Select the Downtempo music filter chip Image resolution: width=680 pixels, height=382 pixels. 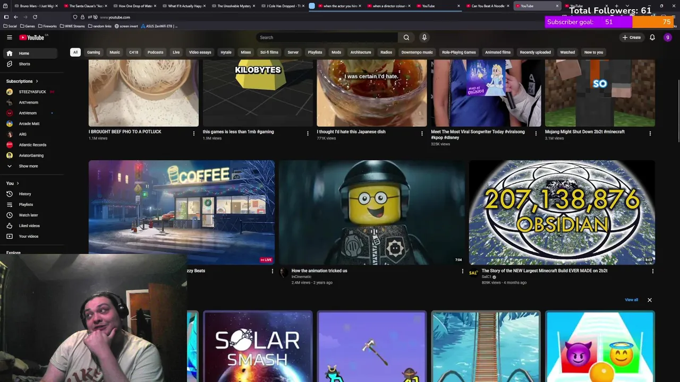[417, 52]
